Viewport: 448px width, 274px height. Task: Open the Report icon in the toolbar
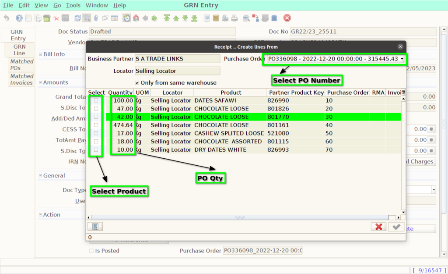[207, 18]
